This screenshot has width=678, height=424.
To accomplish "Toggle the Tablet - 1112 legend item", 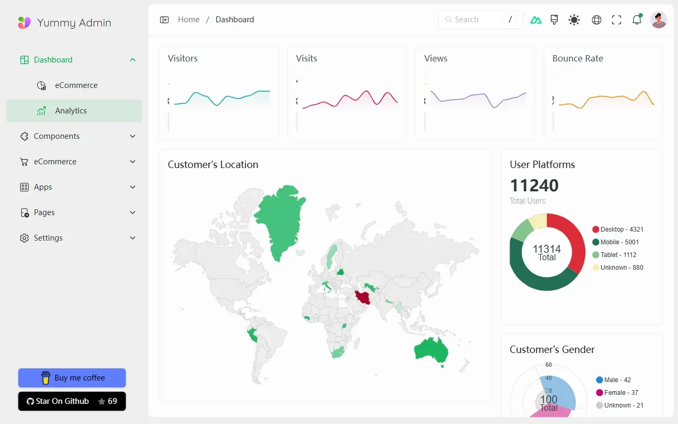I will coord(614,255).
